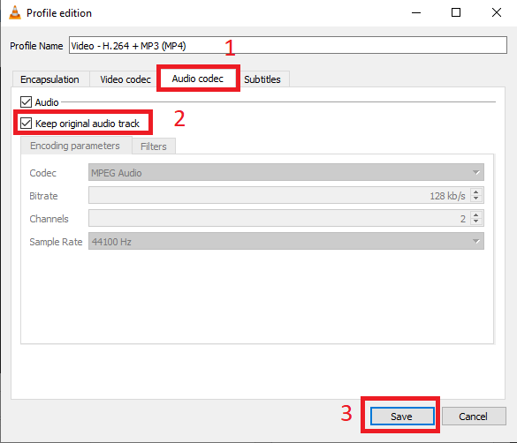Viewport: 517px width, 443px height.
Task: Minimize the Profile edition window
Action: 416,13
